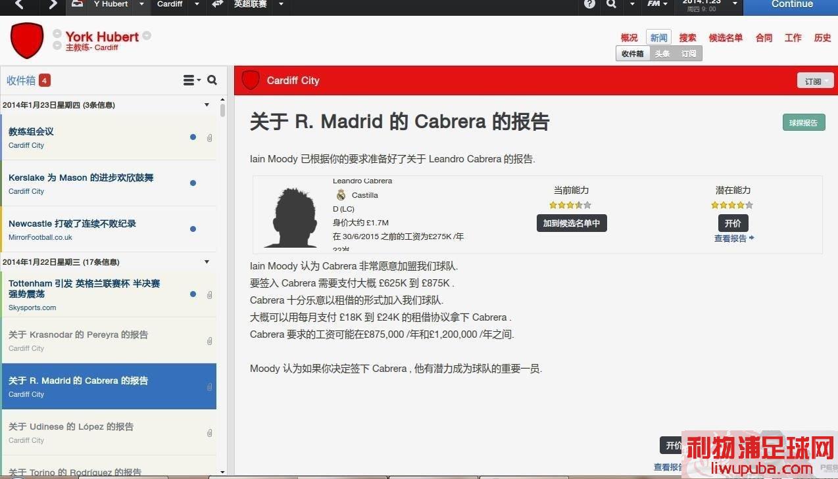Open the top bar search magnifier

click(612, 5)
